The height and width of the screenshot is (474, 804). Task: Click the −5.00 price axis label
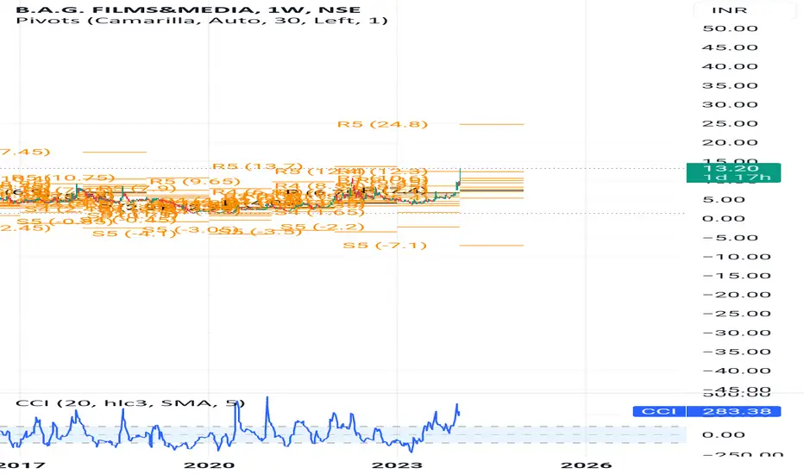730,238
